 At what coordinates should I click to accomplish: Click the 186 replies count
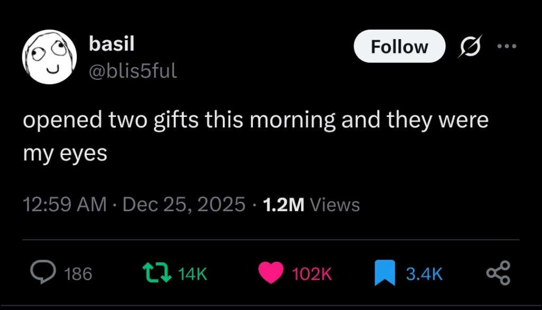(78, 273)
